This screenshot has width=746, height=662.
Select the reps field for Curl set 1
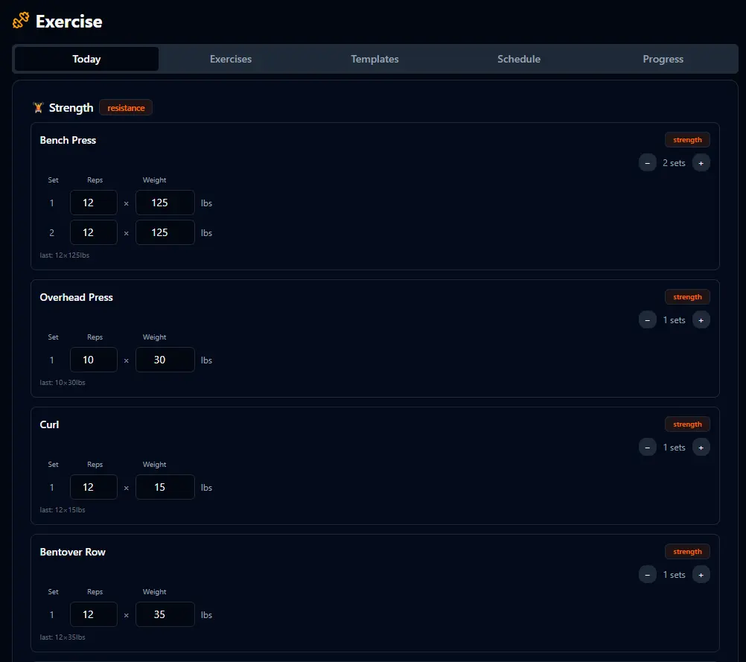pos(93,487)
